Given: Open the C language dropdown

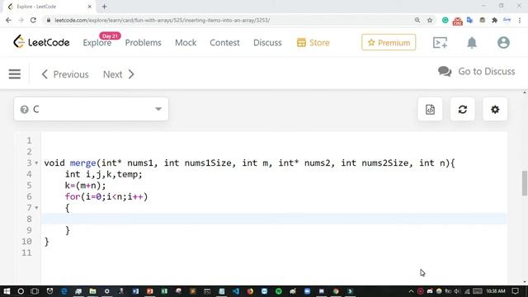Looking at the screenshot, I should (92, 109).
